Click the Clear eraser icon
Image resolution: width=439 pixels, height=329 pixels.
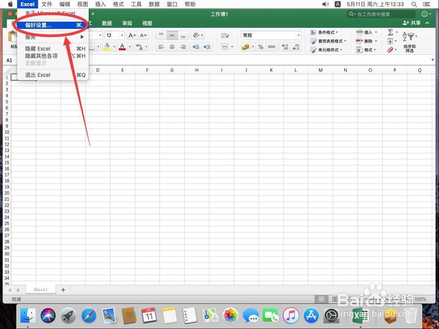[390, 50]
